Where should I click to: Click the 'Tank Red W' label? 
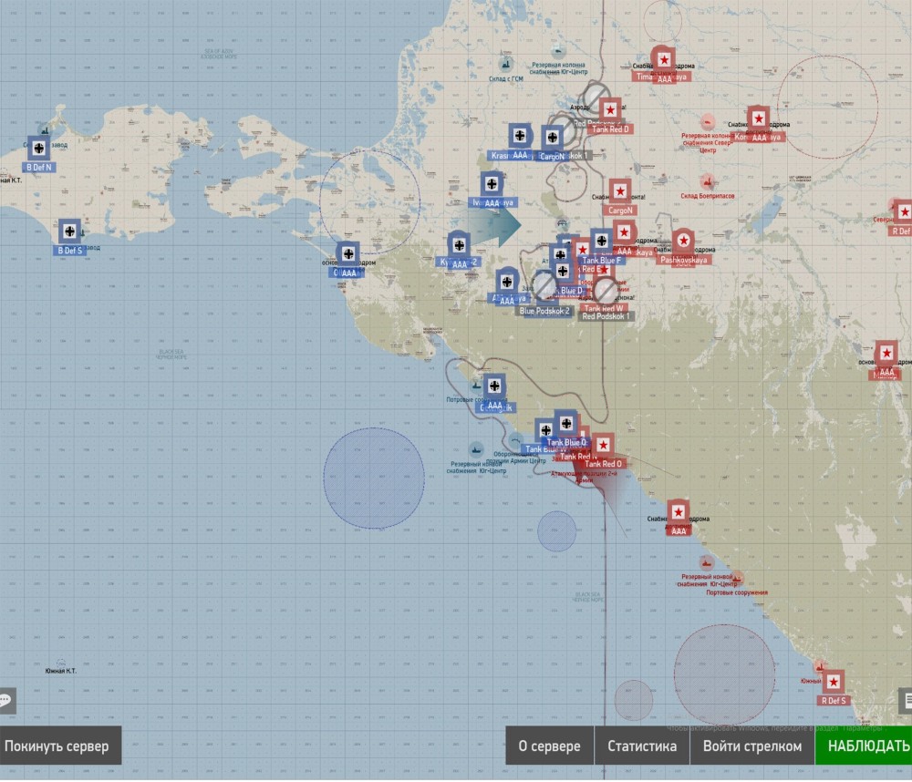point(604,309)
